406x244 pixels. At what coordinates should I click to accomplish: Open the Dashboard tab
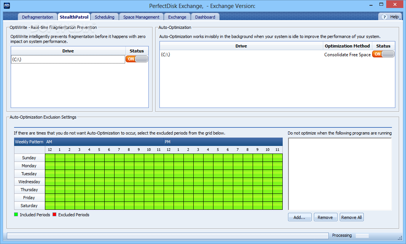point(205,17)
